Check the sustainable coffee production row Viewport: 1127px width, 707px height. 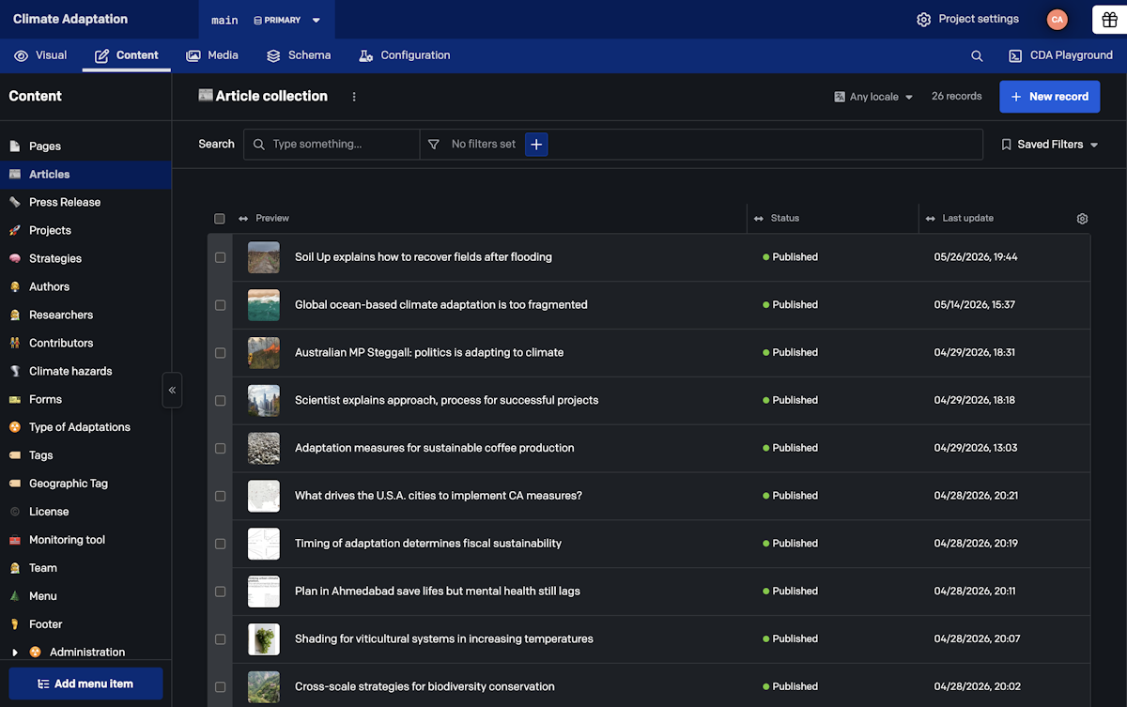tap(220, 449)
